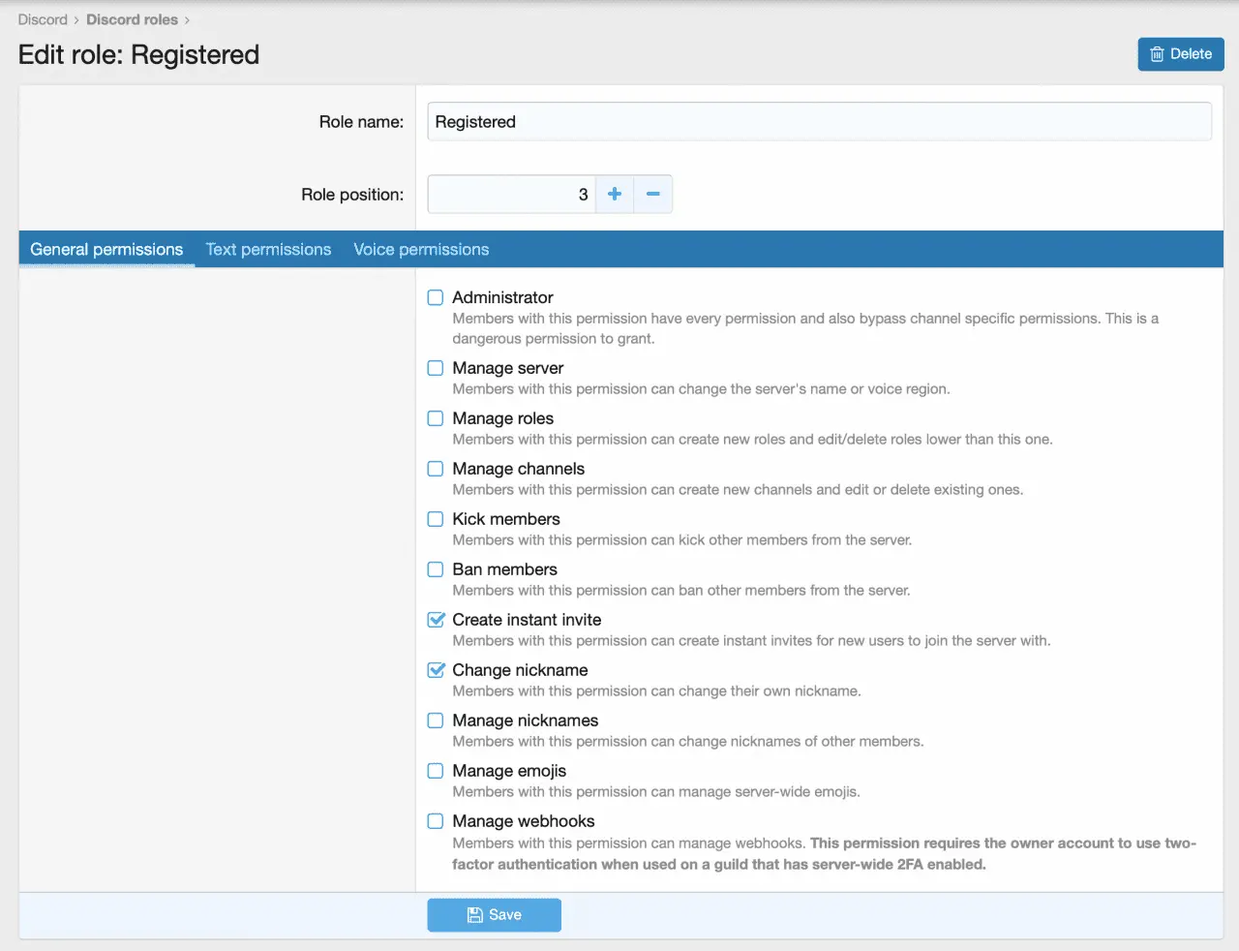This screenshot has width=1239, height=951.
Task: Uncheck the Create instant invite permission
Action: (x=436, y=621)
